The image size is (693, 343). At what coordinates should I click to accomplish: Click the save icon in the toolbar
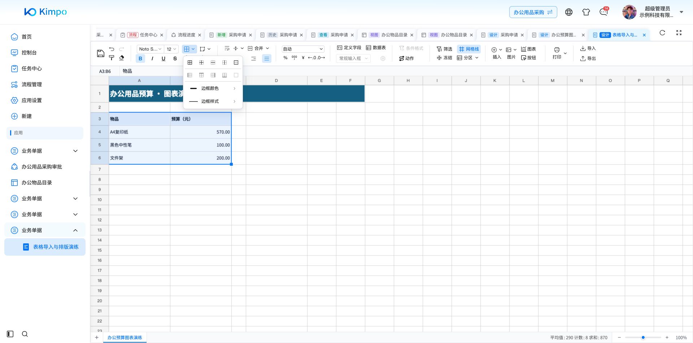pos(101,53)
